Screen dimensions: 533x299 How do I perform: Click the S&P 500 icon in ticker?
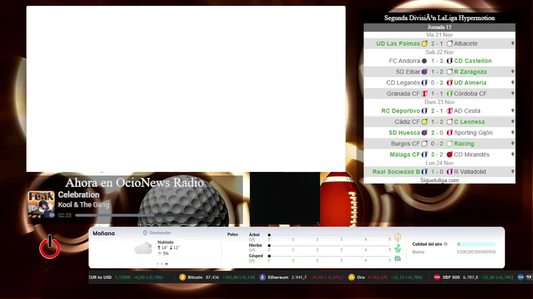pyautogui.click(x=437, y=277)
